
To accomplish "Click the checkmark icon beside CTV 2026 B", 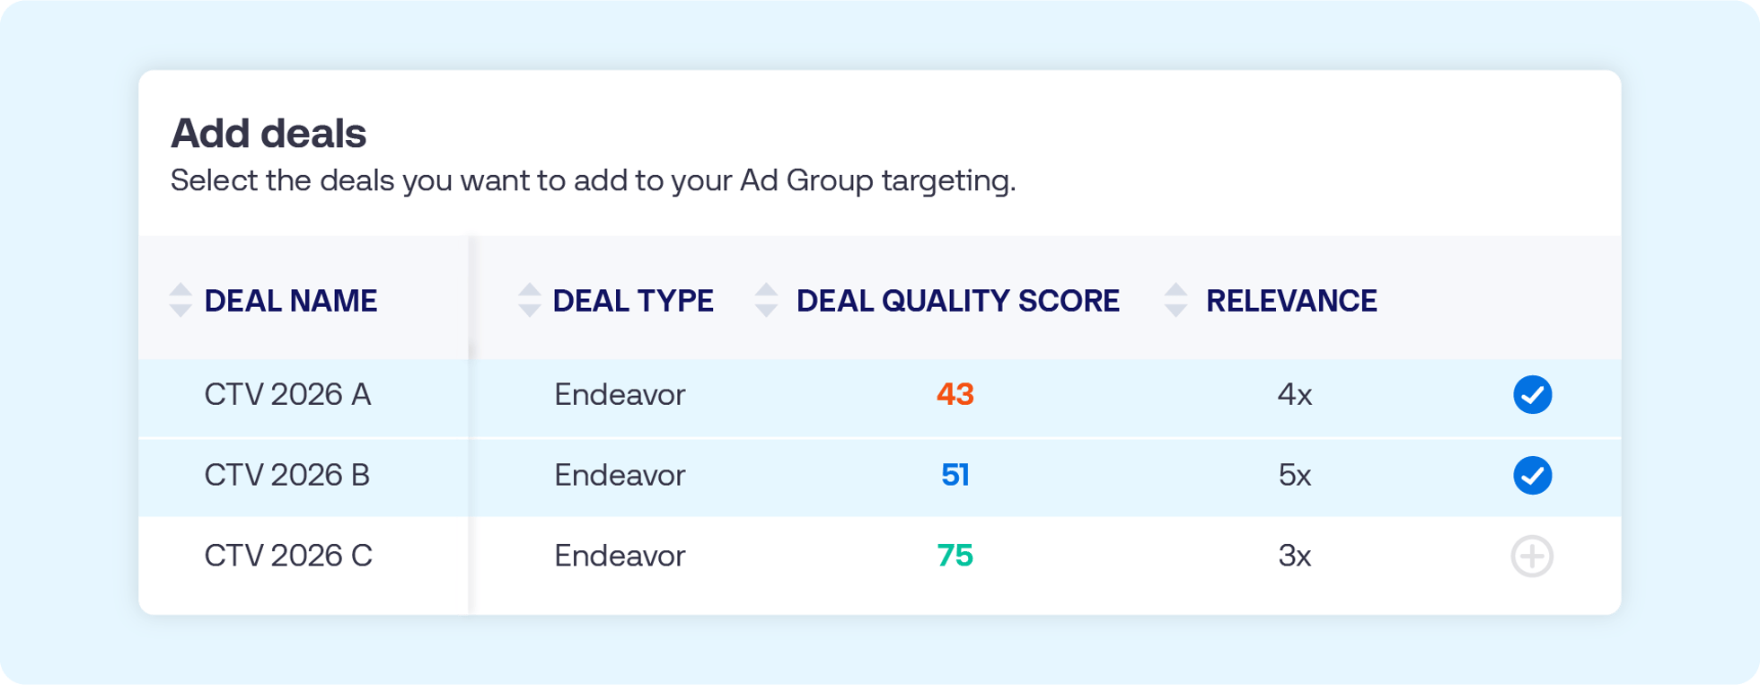I will (x=1533, y=476).
